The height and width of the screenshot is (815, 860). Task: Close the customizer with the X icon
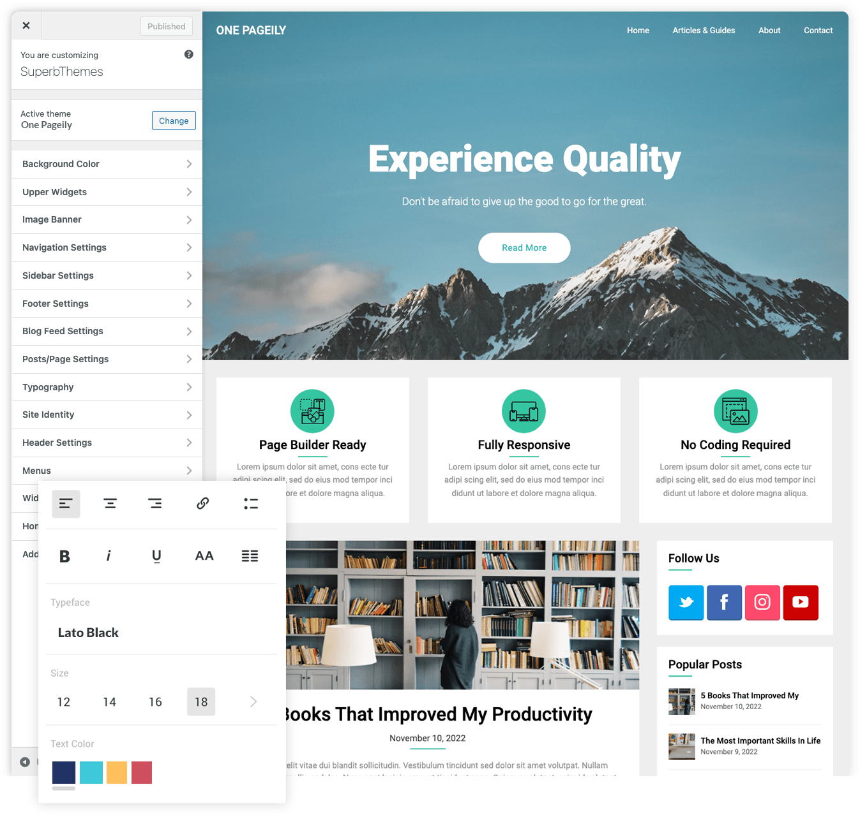pos(26,26)
